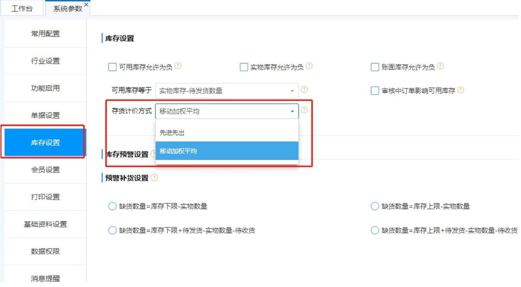The height and width of the screenshot is (287, 521).
Task: Click help icon next to 账面库存允许为负
Action: click(x=440, y=66)
